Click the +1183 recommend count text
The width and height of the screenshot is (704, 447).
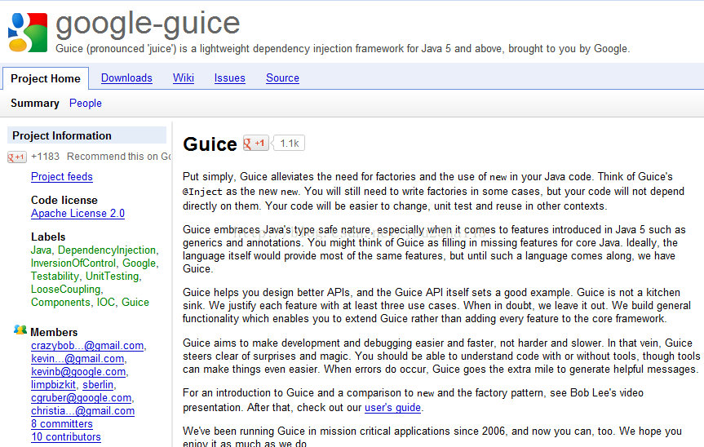[x=46, y=156]
